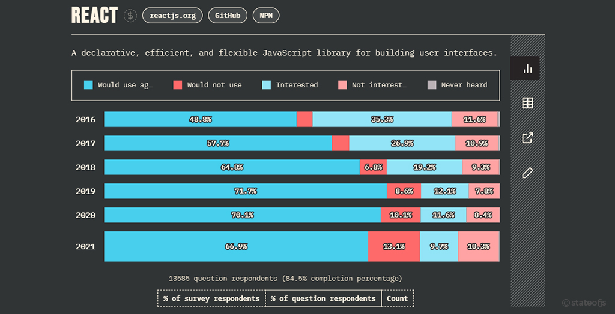Click the 2018 segment showing 9.3%
Image resolution: width=615 pixels, height=314 pixels.
coord(481,167)
